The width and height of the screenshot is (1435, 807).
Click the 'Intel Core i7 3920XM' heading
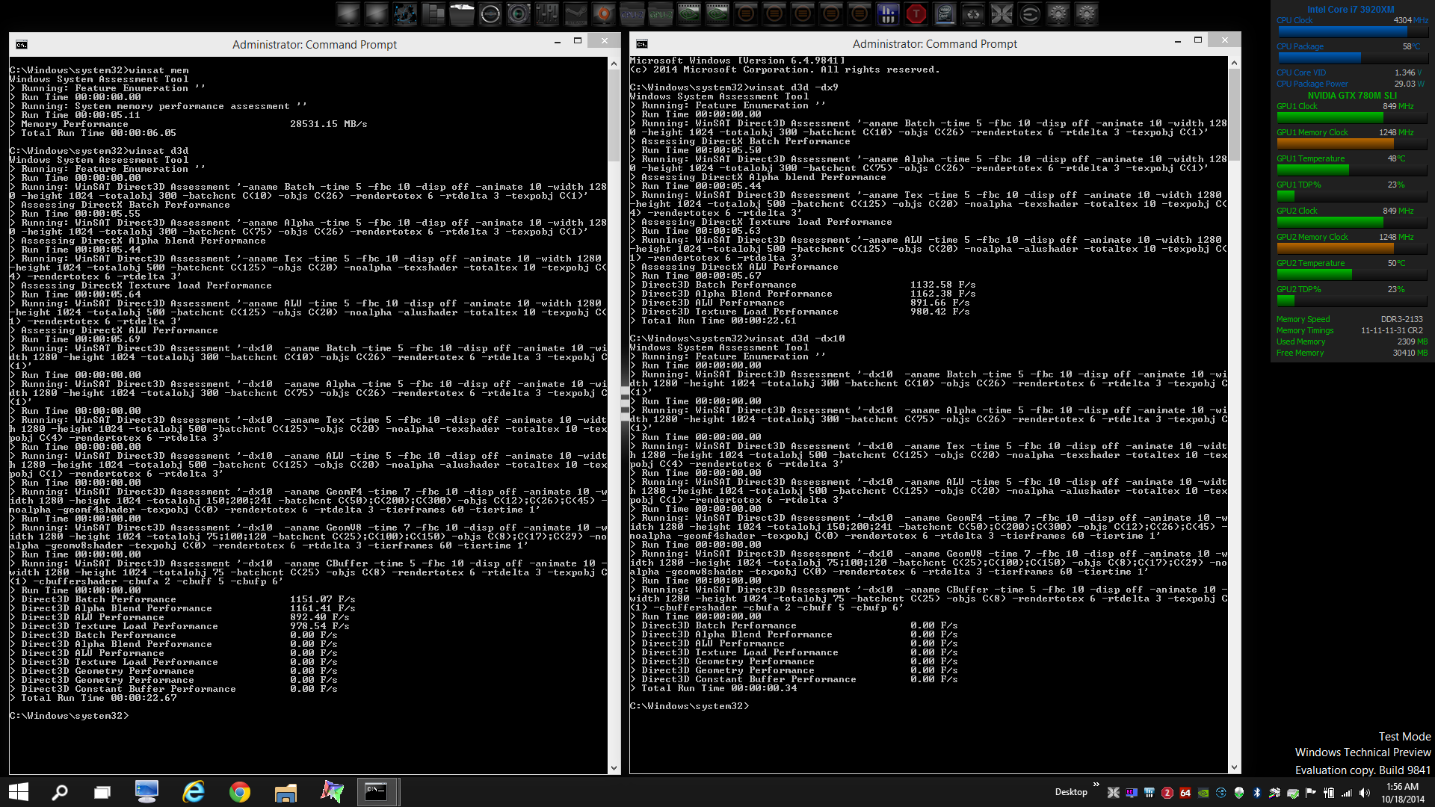click(x=1351, y=10)
